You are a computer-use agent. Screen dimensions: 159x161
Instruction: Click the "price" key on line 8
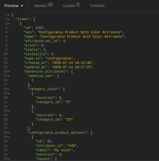click(x=30, y=45)
